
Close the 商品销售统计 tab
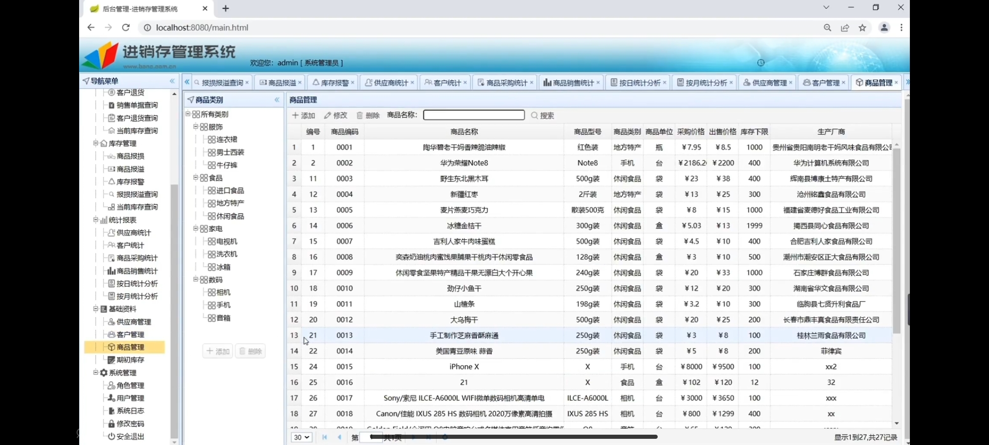coord(598,83)
